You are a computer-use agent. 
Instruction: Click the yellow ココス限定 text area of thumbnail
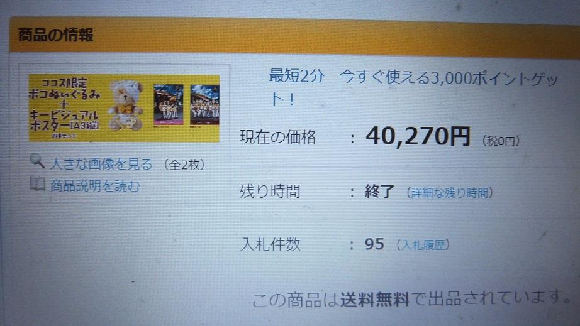point(64,107)
